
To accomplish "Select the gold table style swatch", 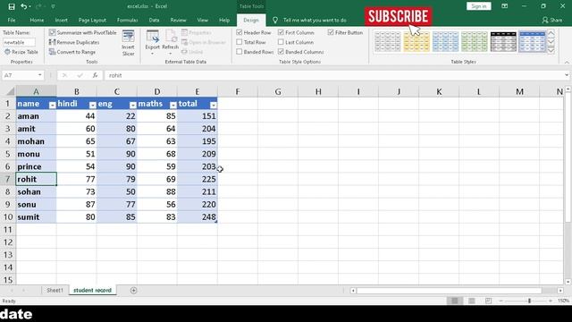I will click(x=416, y=41).
